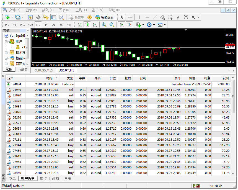The image size is (238, 190).
Task: Open the Market Watch window icon
Action: pos(30,17)
